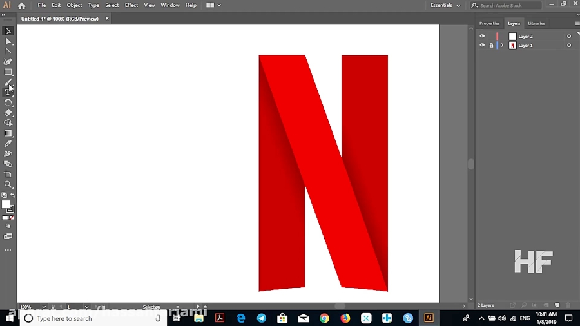Select the Blend tool
This screenshot has height=326, width=580.
point(8,164)
